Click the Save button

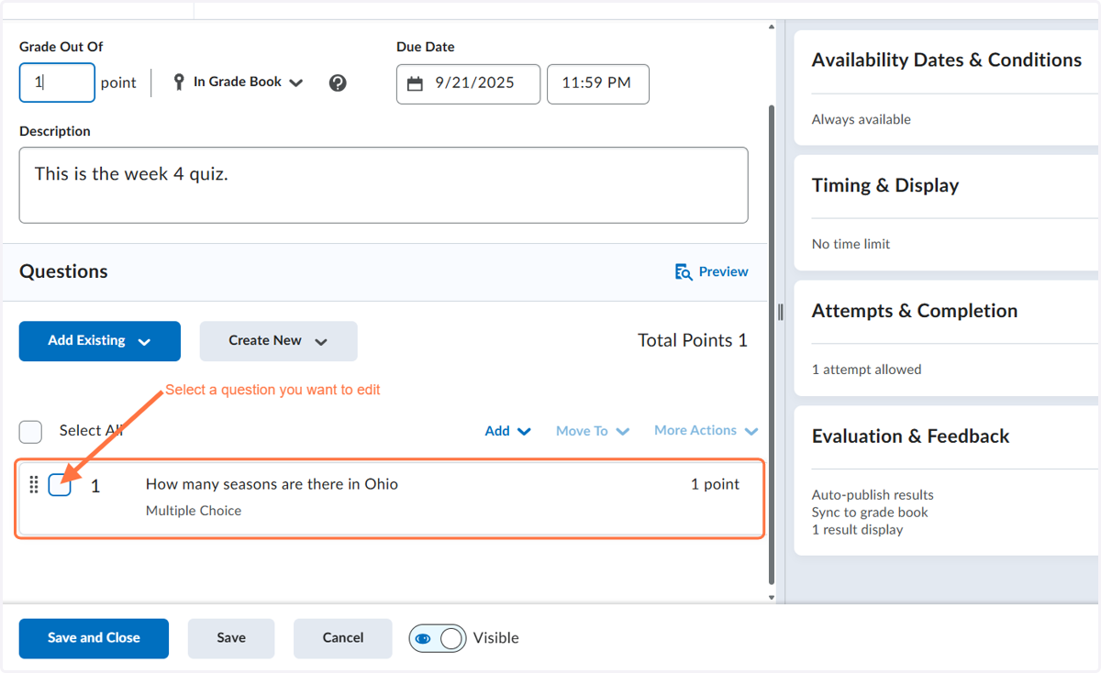[x=231, y=638]
